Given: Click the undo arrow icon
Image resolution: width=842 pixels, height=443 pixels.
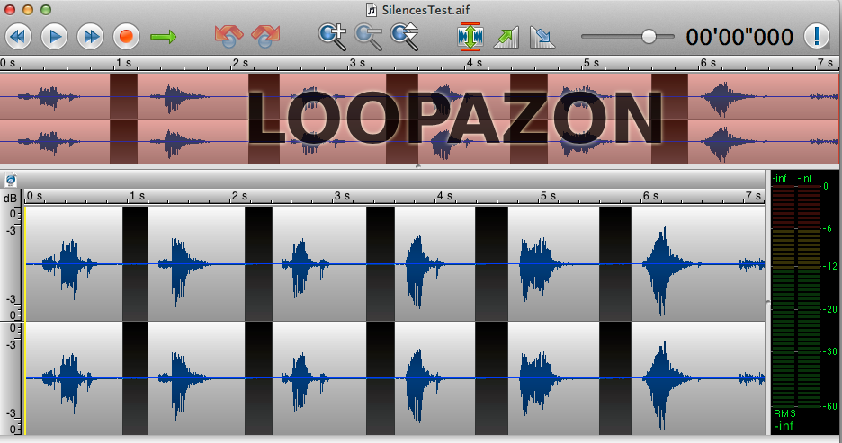Looking at the screenshot, I should [x=228, y=37].
